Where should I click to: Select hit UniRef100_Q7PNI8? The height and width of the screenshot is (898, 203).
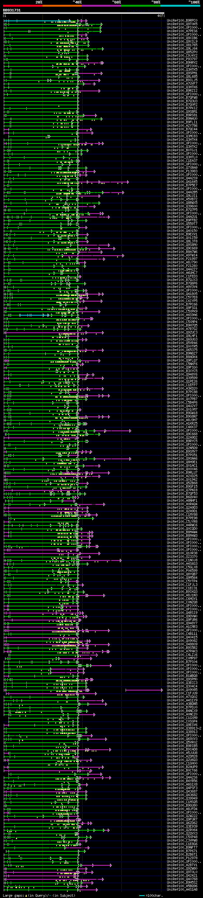coord(182,490)
